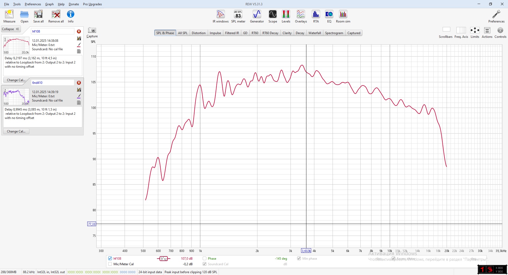Switch to the Distortion tab
Image resolution: width=508 pixels, height=275 pixels.
point(198,33)
